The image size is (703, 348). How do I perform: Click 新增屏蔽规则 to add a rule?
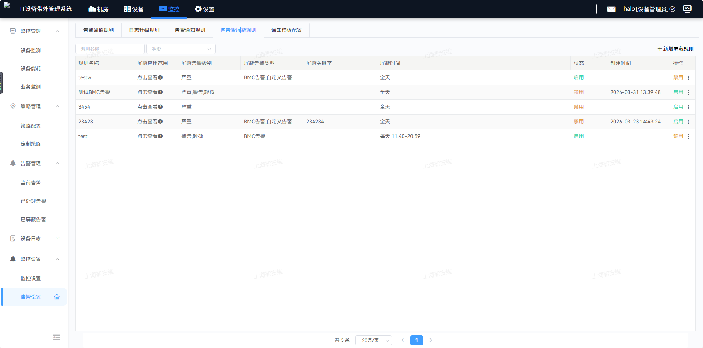click(676, 49)
